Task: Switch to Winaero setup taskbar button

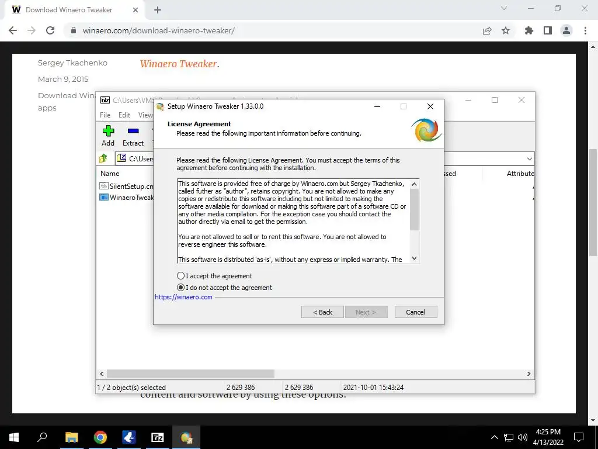Action: pyautogui.click(x=186, y=437)
